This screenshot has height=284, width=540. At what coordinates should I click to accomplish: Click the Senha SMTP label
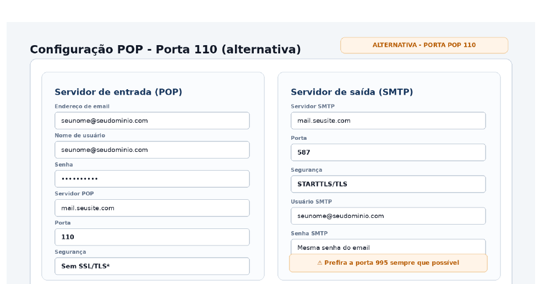point(309,233)
